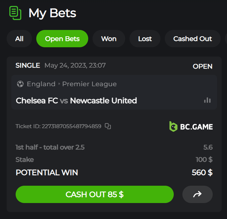
Task: Copy the ticket ID using copy icon
Action: [108, 126]
